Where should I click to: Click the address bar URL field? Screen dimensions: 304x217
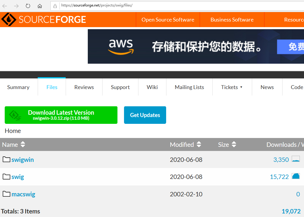(177, 6)
